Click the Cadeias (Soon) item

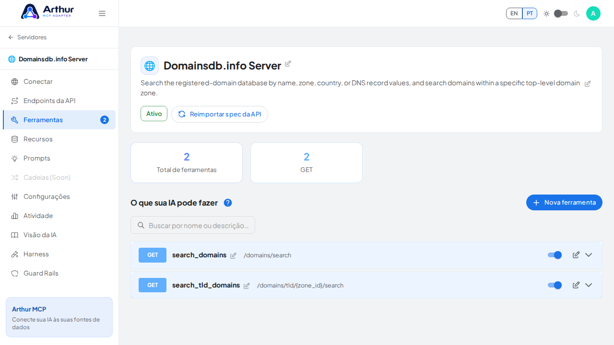tap(59, 177)
